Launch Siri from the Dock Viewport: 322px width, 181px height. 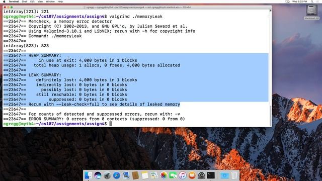point(98,175)
